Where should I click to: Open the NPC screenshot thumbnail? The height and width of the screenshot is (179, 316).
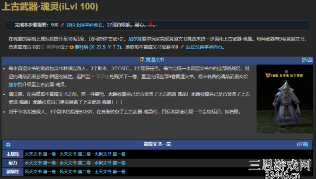click(285, 99)
